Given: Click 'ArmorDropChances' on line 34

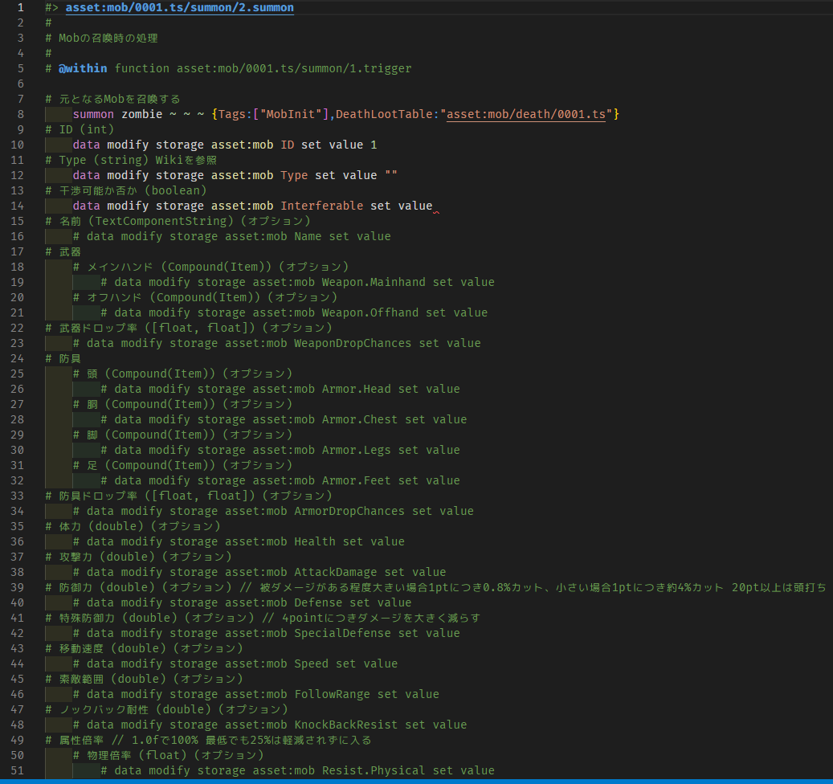Looking at the screenshot, I should (349, 511).
